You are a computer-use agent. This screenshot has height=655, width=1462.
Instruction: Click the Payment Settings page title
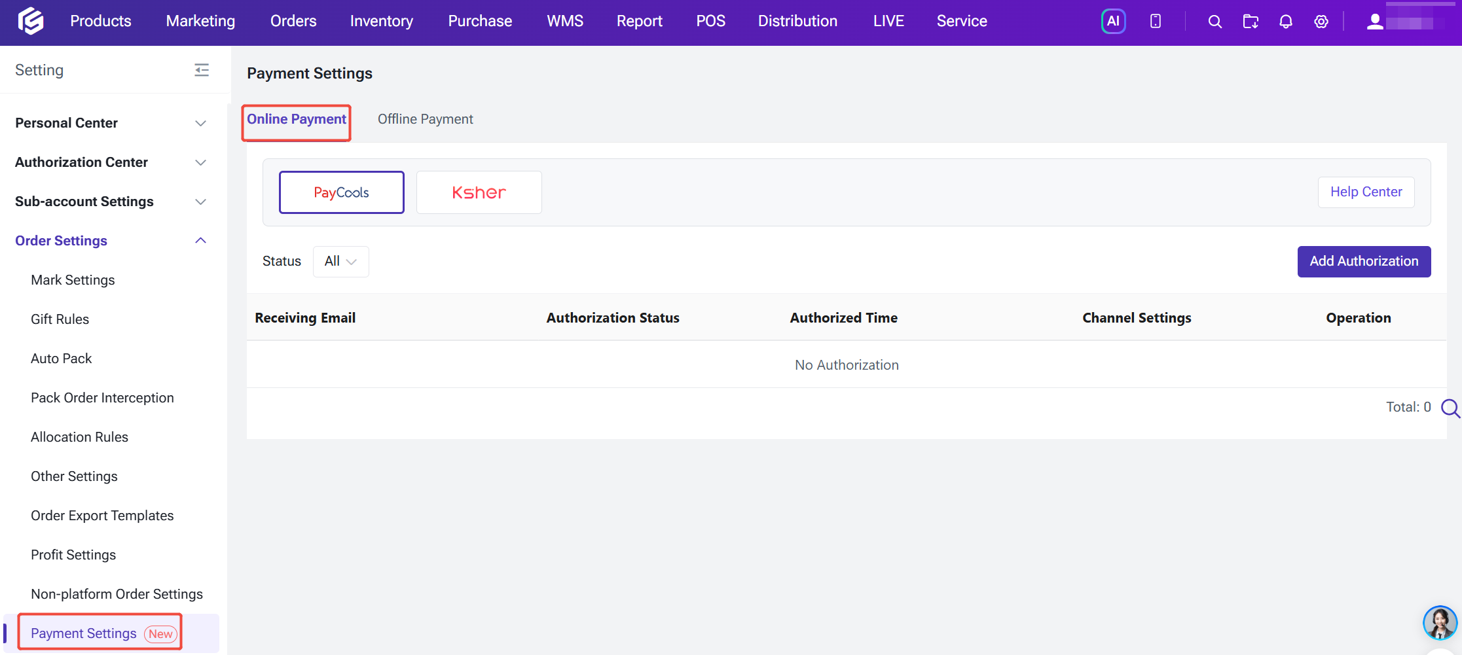310,73
